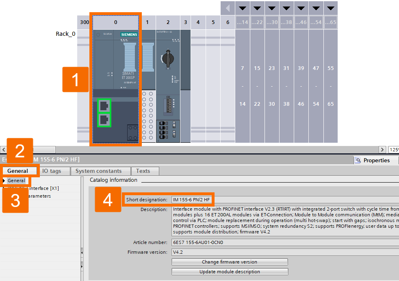The height and width of the screenshot is (281, 399).
Task: Click Update module description button
Action: 230,272
